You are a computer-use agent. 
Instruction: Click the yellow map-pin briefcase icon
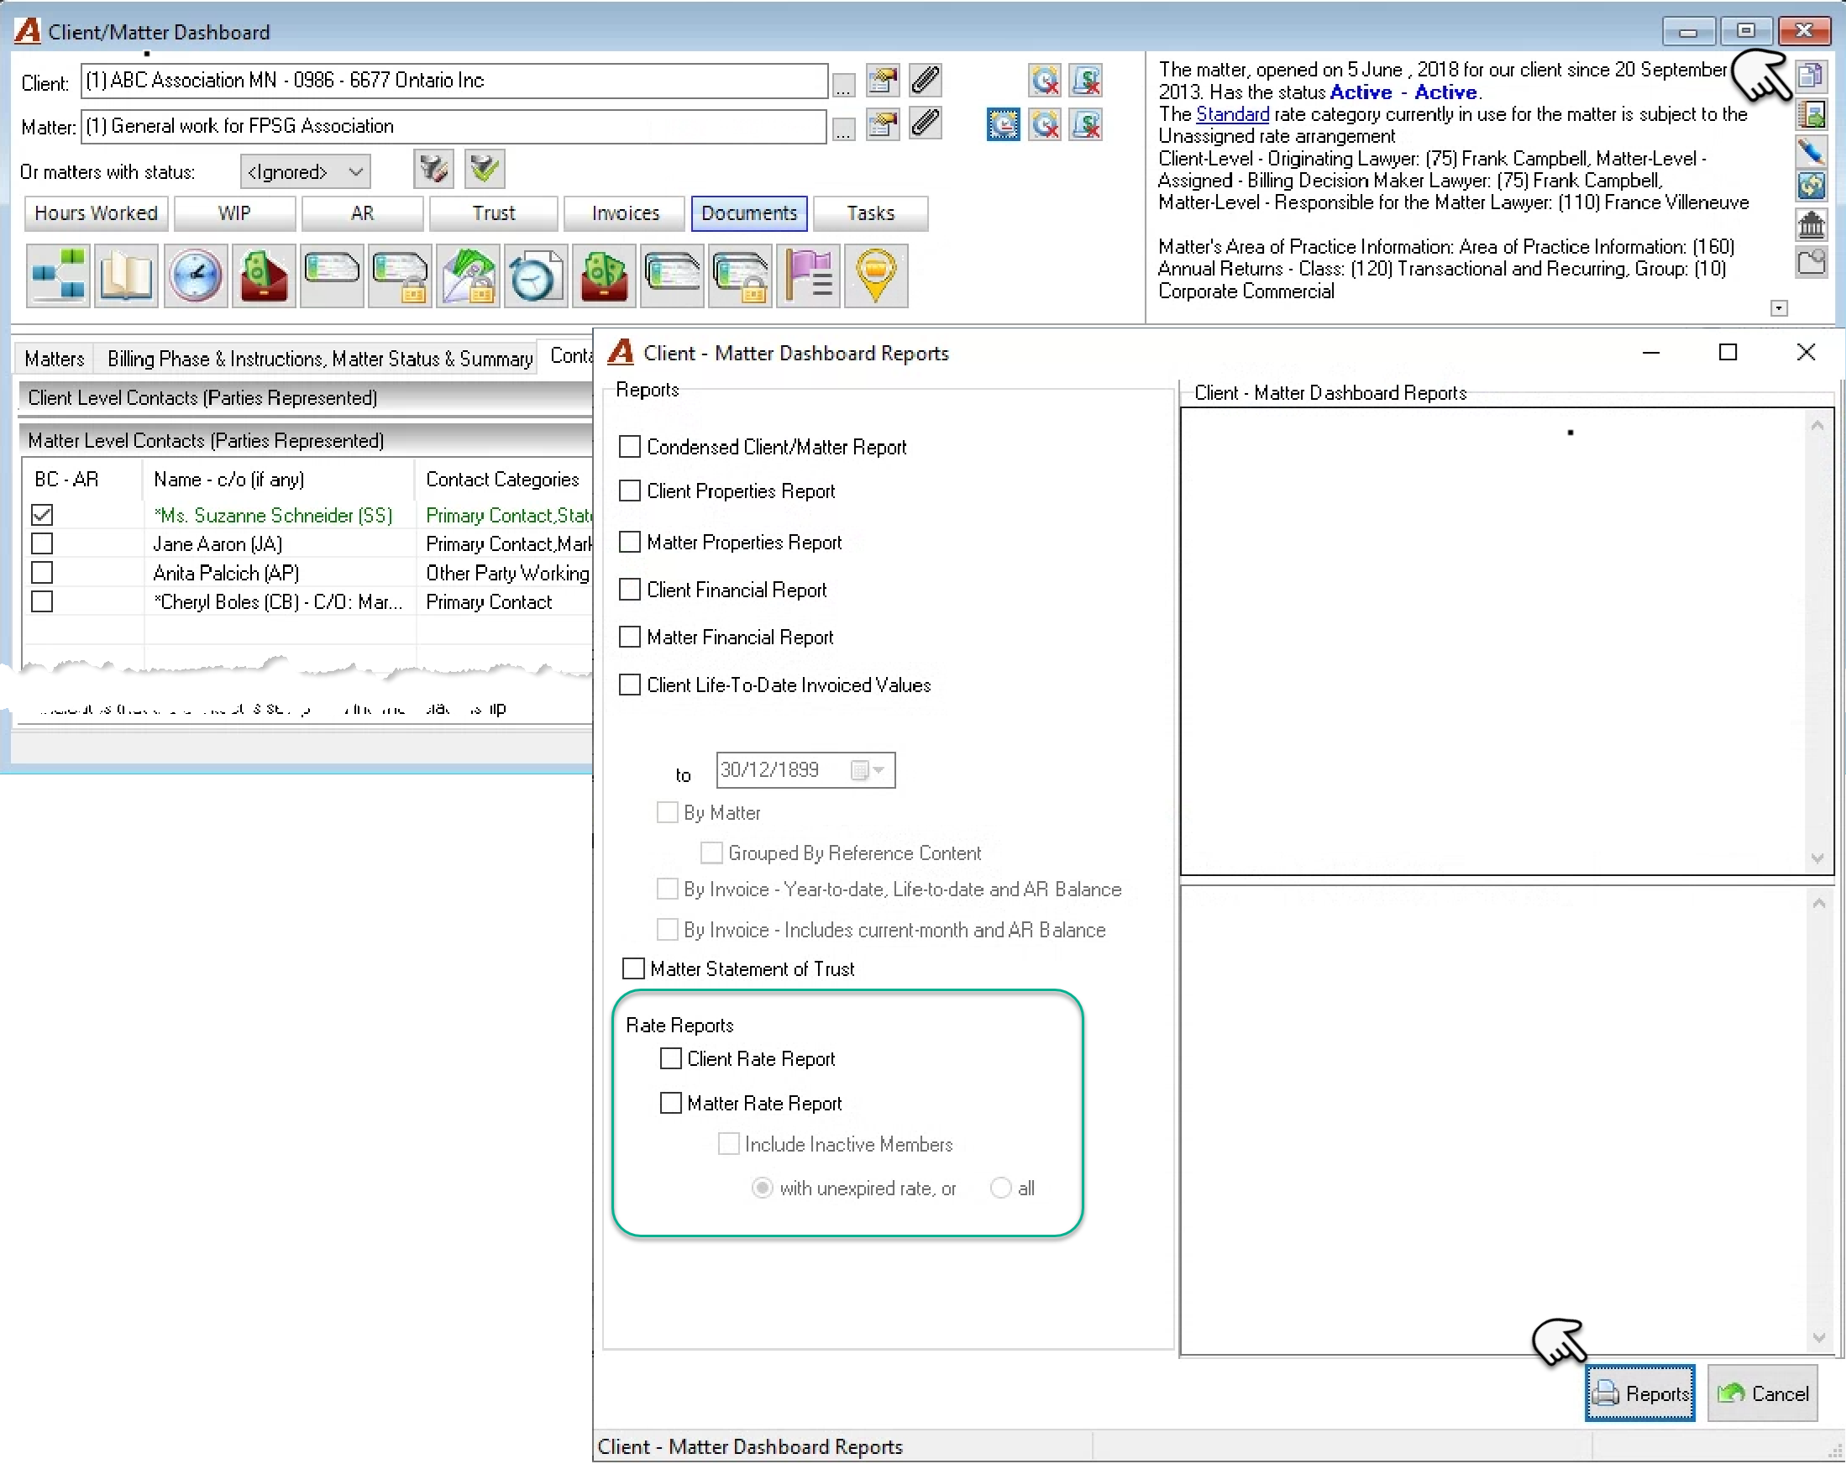[876, 275]
